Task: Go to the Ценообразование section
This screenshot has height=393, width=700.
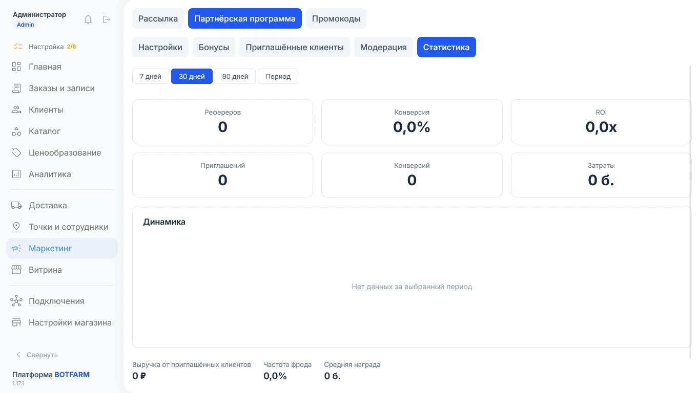Action: click(x=62, y=152)
